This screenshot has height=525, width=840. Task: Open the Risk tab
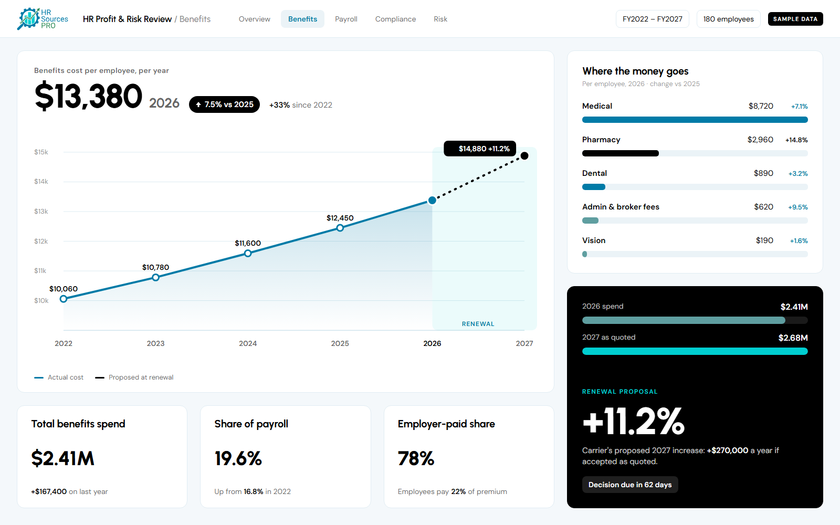pos(440,19)
